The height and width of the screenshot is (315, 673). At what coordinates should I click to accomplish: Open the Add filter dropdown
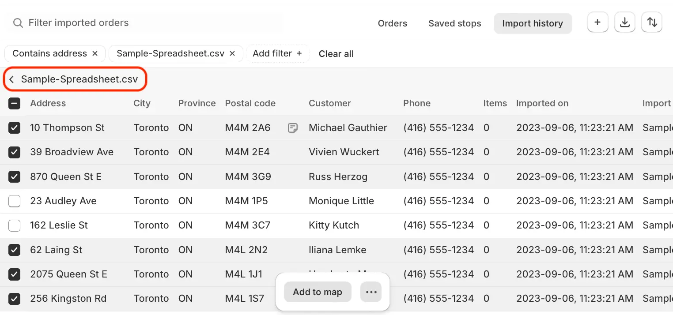277,53
